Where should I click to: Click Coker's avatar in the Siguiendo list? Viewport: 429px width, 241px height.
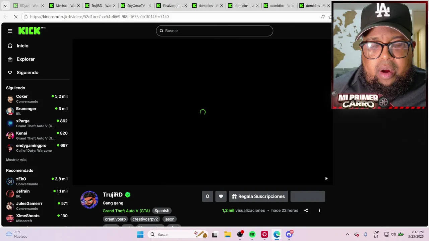(10, 99)
